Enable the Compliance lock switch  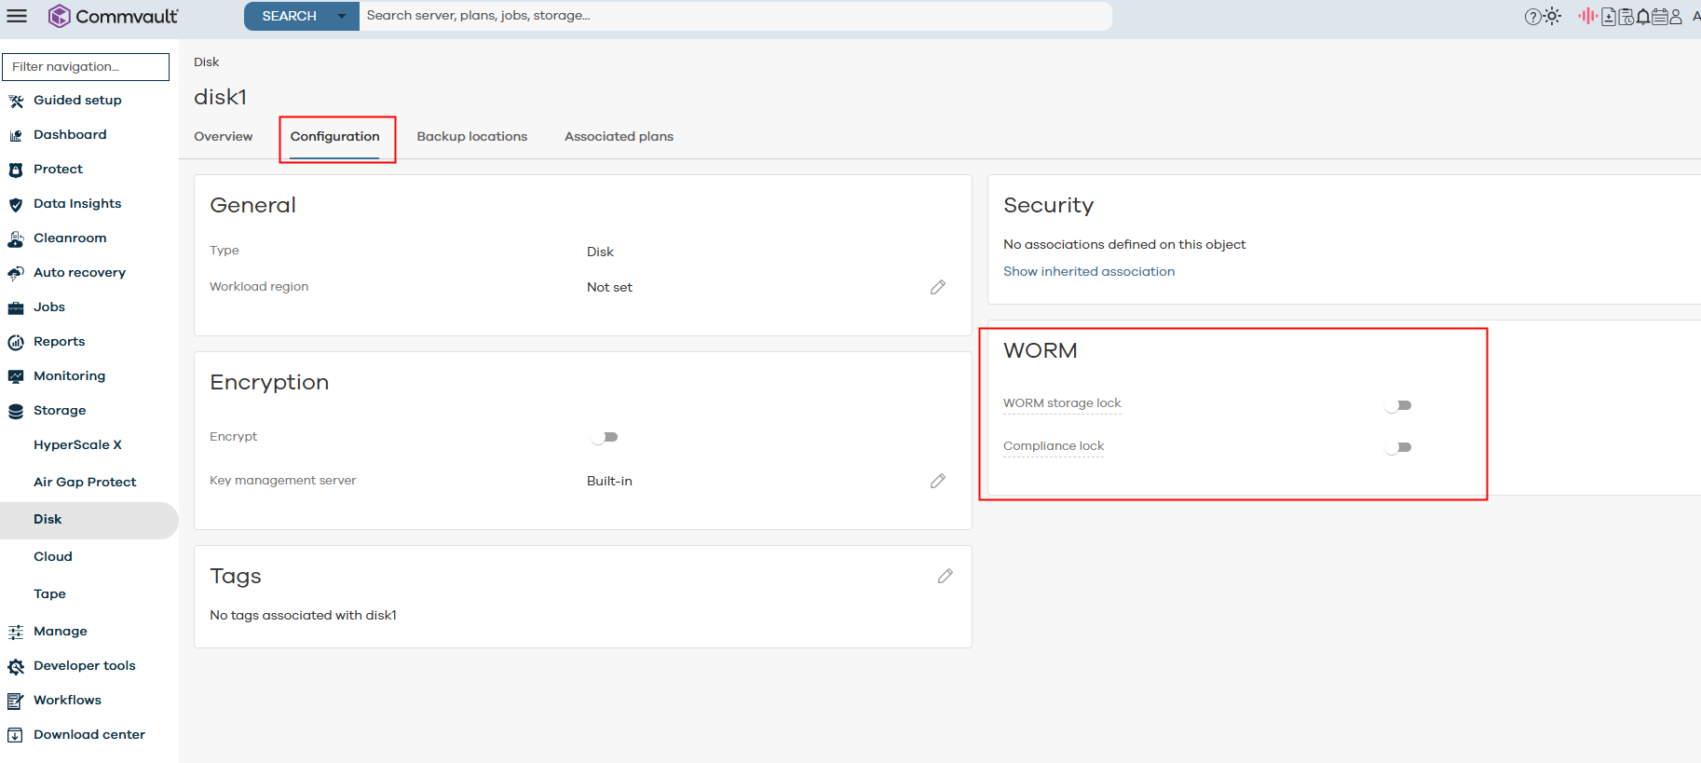click(1398, 447)
